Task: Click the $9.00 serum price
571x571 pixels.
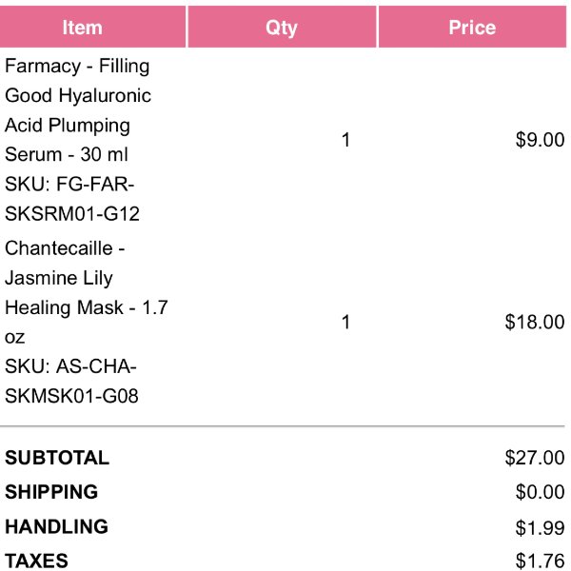Action: pos(540,140)
